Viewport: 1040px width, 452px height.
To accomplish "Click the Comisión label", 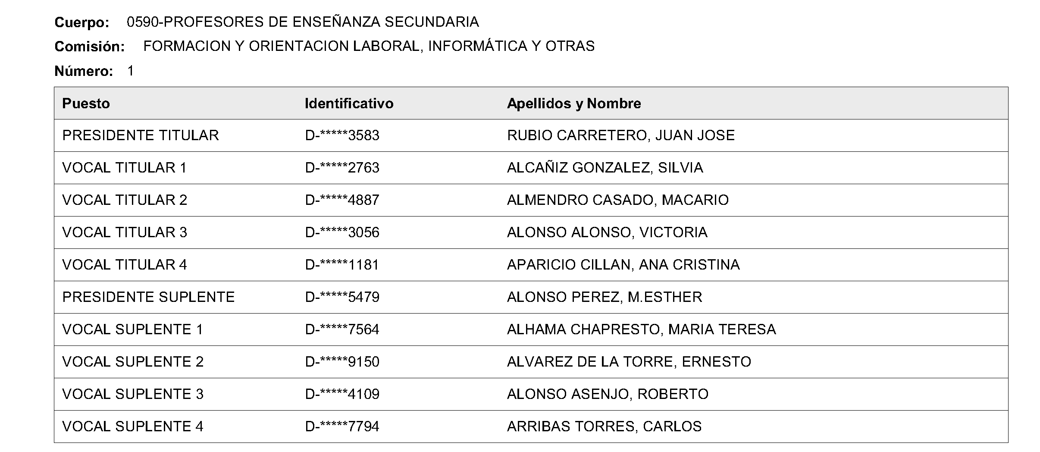I will click(x=90, y=47).
